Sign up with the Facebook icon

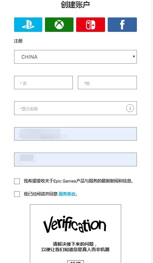122,25
